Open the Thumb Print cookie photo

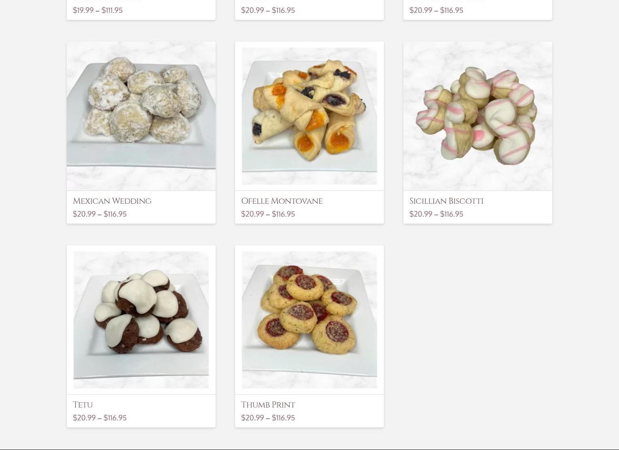click(x=309, y=320)
